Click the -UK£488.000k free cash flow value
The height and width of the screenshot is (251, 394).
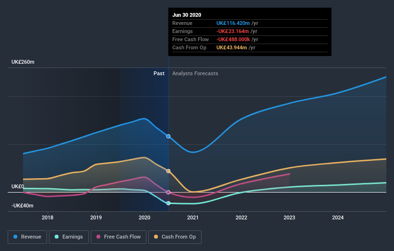coord(233,39)
